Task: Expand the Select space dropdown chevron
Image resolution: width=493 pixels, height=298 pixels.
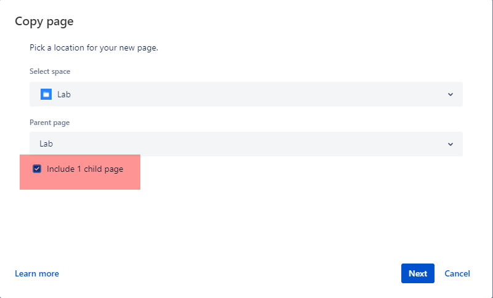Action: point(451,94)
